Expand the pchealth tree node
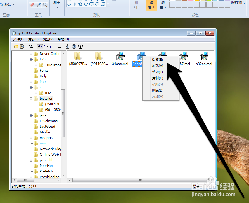This screenshot has height=203, width=249. pos(31,160)
